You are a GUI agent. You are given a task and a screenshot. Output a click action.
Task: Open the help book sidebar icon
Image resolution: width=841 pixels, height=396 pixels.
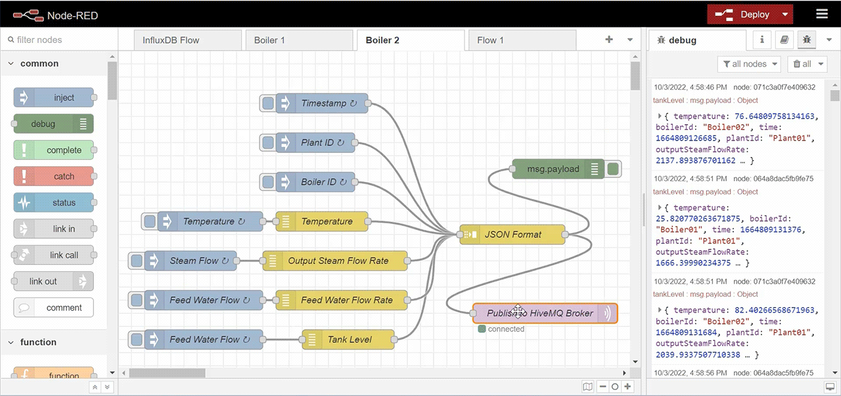point(784,39)
